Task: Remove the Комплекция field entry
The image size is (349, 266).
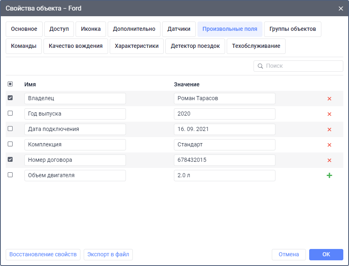Action: tap(329, 145)
